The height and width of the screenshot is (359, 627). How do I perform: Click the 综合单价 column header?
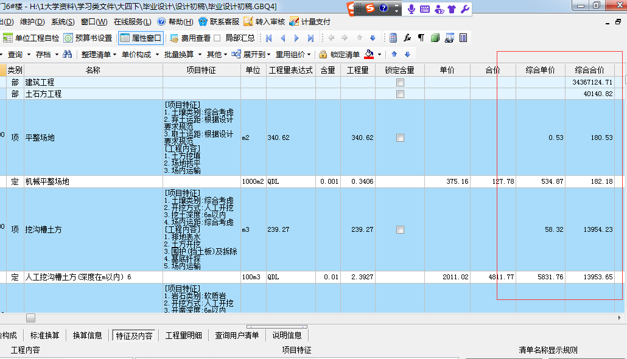(540, 71)
